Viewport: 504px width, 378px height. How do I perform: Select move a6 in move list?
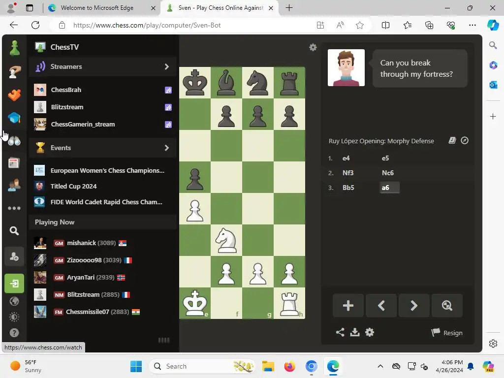click(389, 188)
